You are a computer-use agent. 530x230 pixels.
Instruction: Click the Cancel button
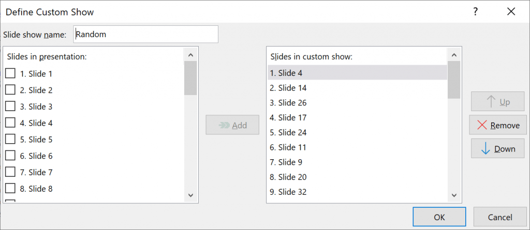500,217
